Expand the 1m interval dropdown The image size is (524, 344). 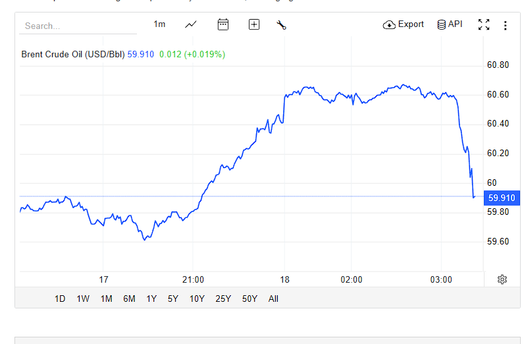[159, 24]
